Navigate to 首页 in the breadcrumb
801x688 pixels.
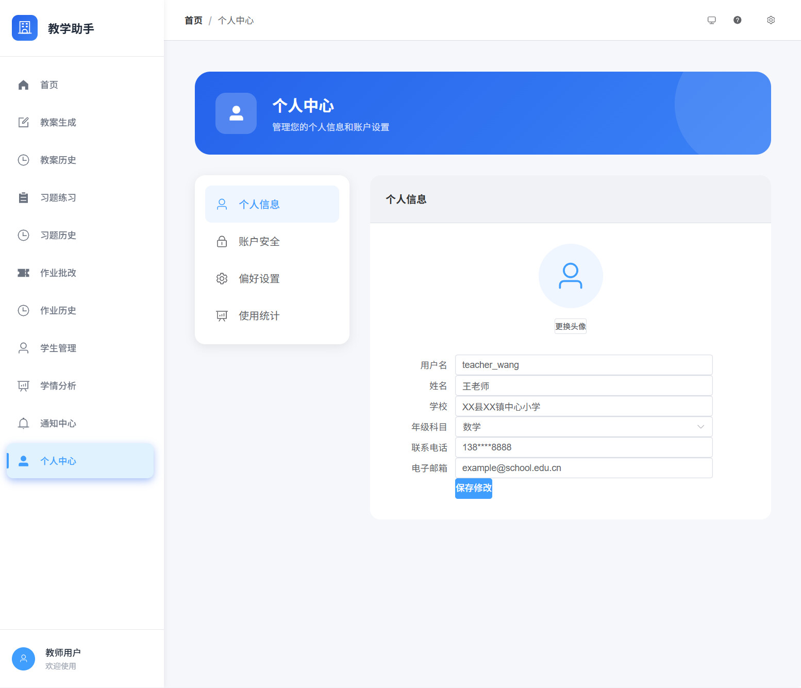(193, 21)
